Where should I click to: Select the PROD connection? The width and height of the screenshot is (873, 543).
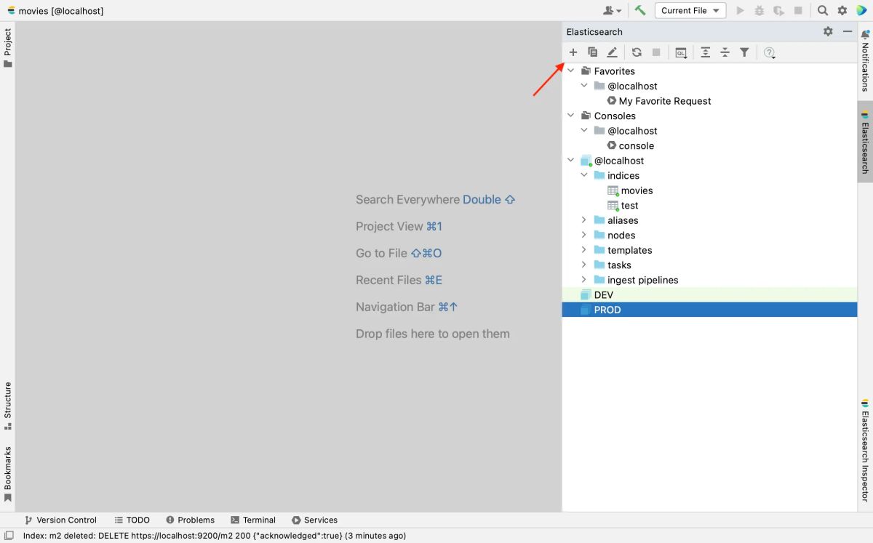tap(709, 310)
